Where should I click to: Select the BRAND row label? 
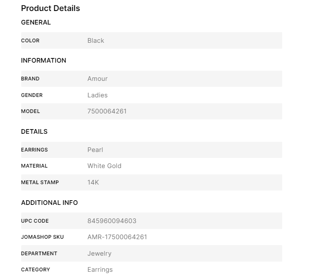click(x=30, y=79)
